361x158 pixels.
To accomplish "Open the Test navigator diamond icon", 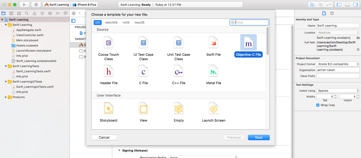I will [x=42, y=13].
